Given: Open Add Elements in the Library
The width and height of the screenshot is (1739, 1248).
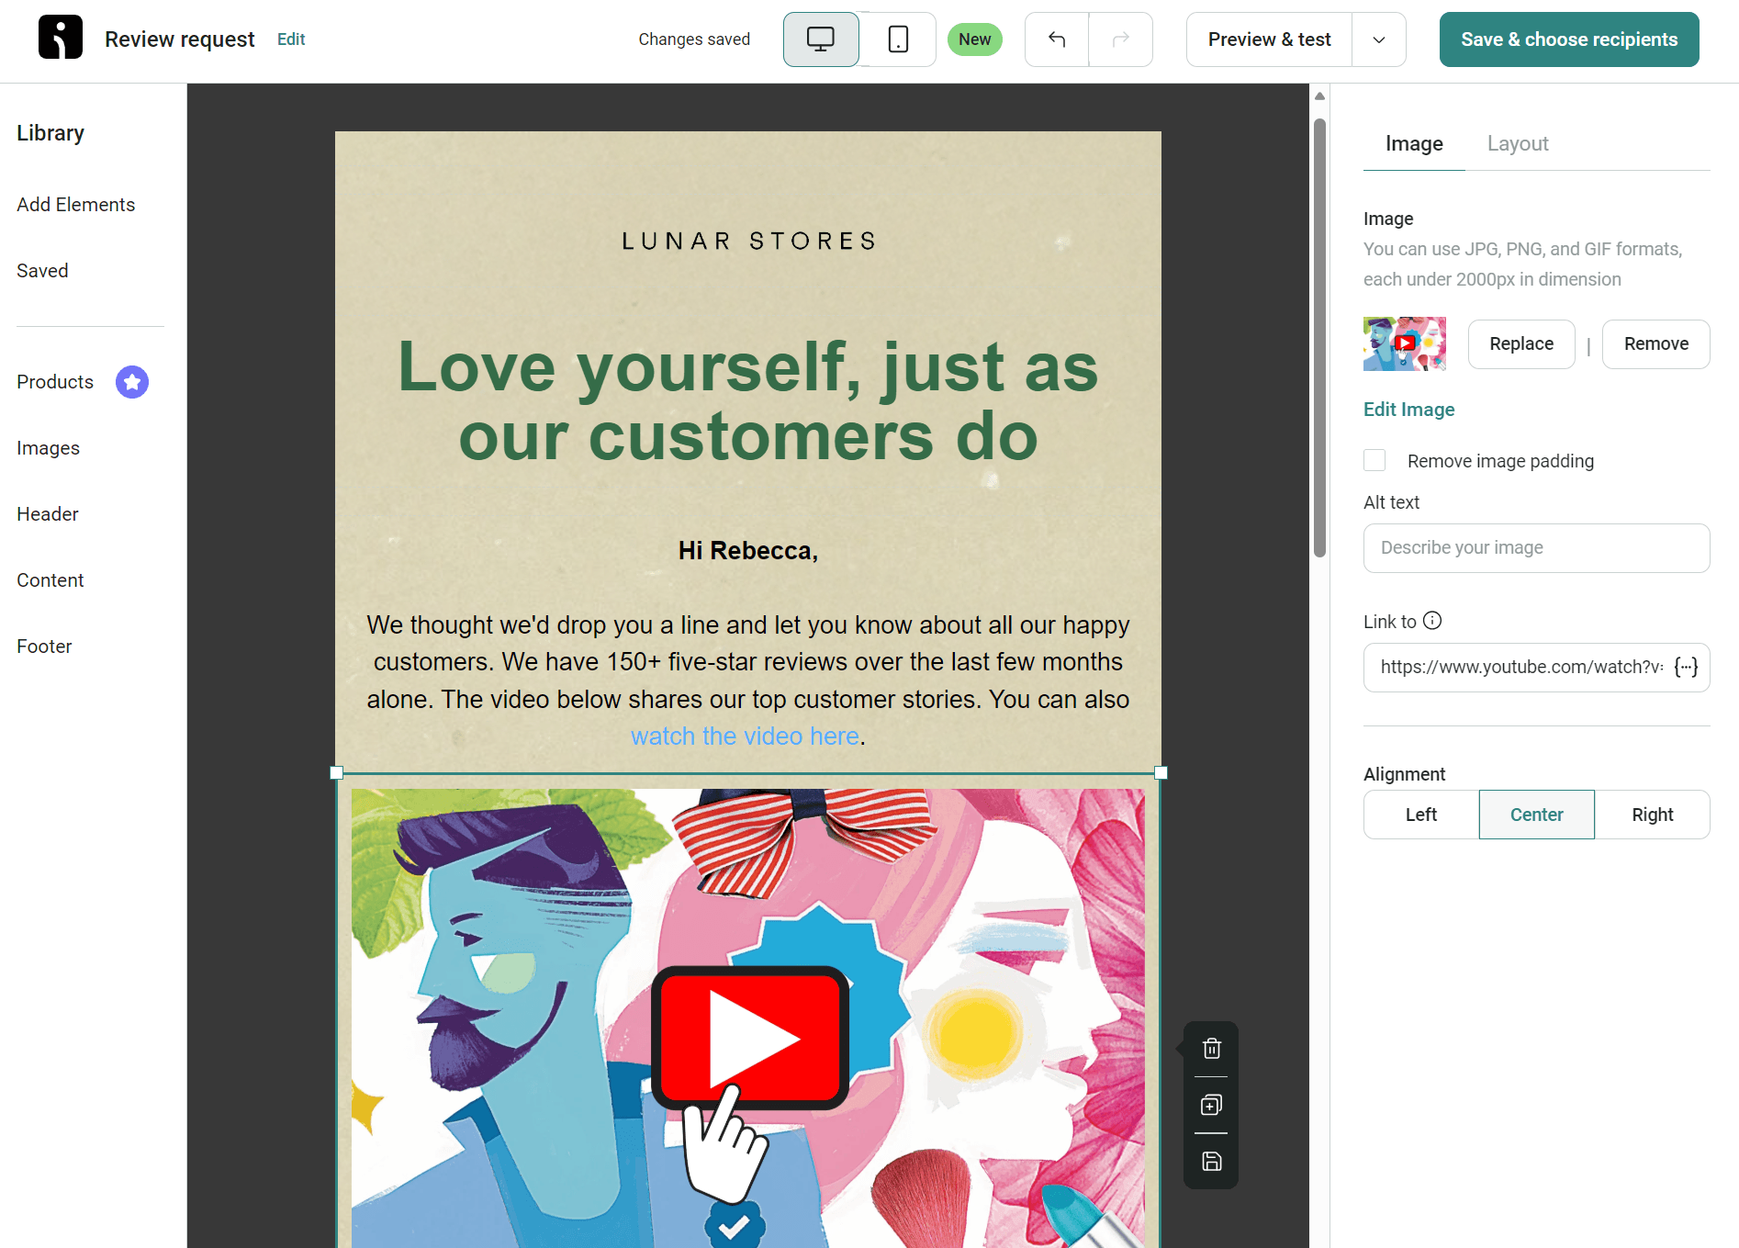Looking at the screenshot, I should click(x=76, y=205).
